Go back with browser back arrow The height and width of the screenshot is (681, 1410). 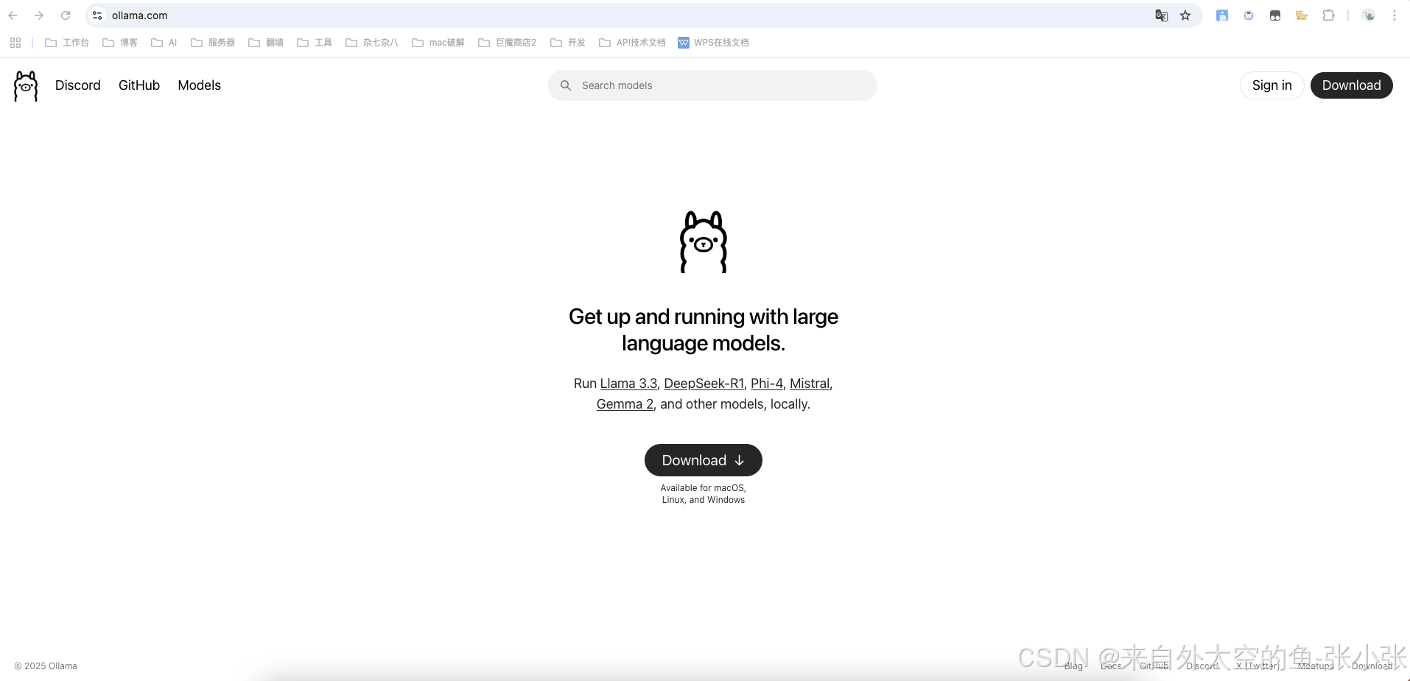tap(13, 15)
